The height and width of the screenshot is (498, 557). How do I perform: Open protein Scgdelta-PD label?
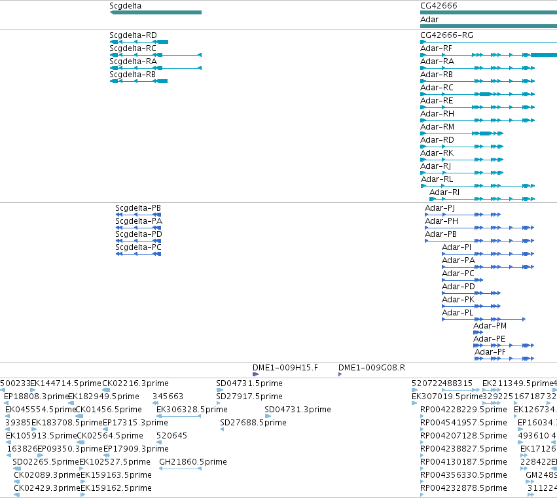pos(139,234)
